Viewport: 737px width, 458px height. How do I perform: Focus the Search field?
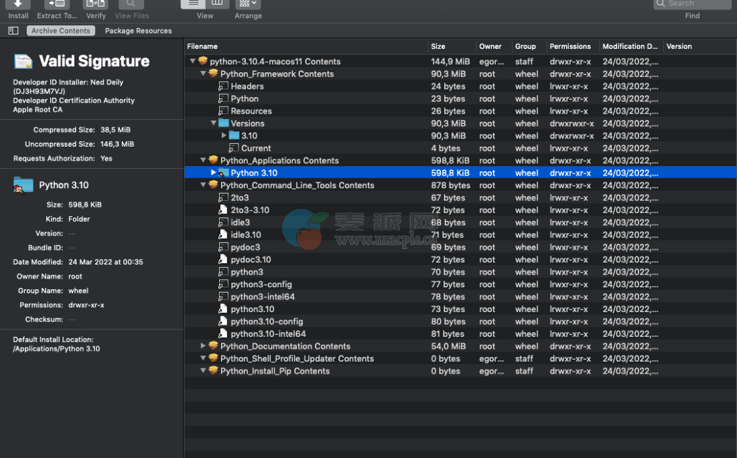coord(692,4)
